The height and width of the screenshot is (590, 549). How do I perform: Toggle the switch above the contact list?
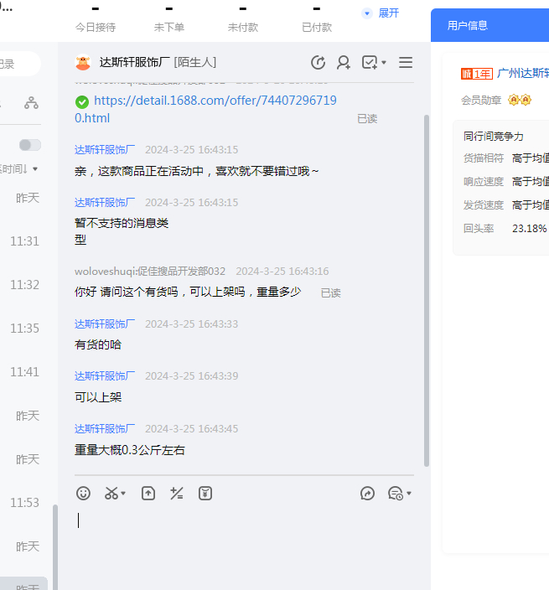pyautogui.click(x=30, y=145)
